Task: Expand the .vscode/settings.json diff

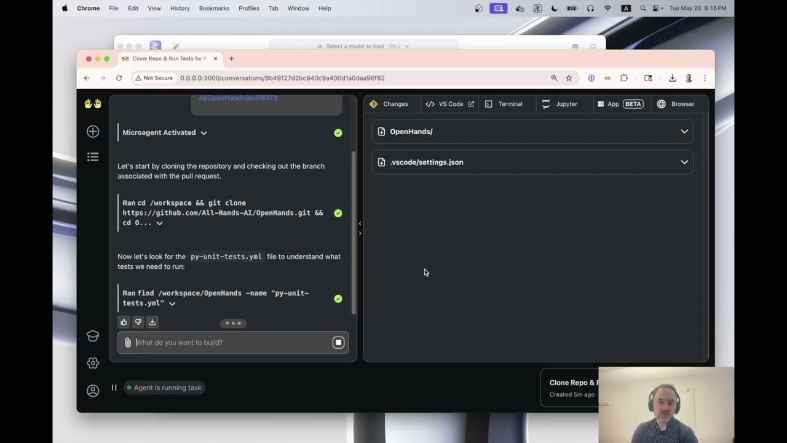Action: (x=684, y=162)
